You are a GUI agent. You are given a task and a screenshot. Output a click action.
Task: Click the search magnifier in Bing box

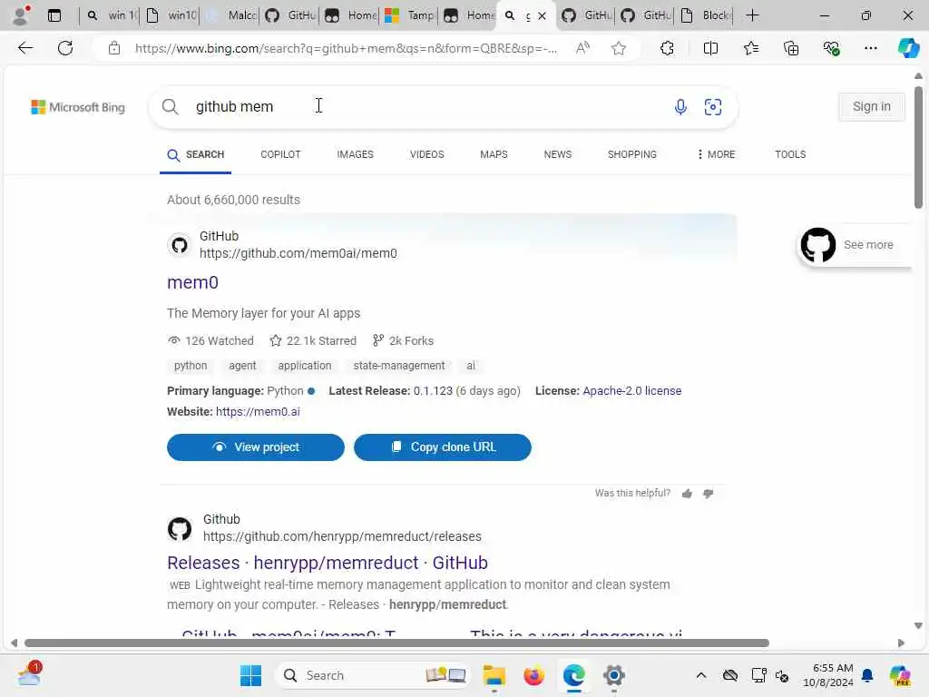[x=170, y=107]
